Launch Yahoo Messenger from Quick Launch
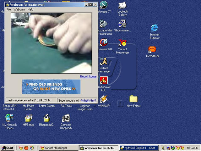This screenshot has width=201, height=151. [20, 148]
